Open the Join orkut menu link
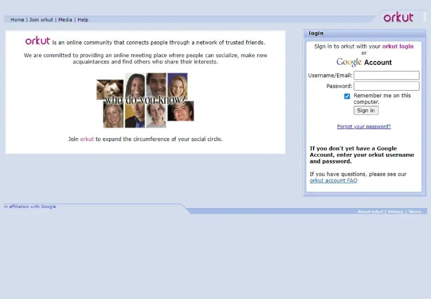This screenshot has height=299, width=431. pyautogui.click(x=41, y=20)
